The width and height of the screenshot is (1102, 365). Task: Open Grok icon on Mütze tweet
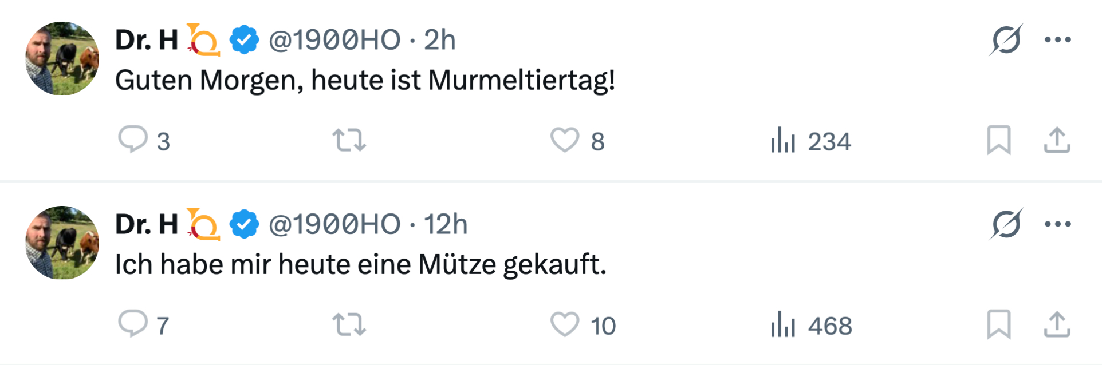[1006, 224]
